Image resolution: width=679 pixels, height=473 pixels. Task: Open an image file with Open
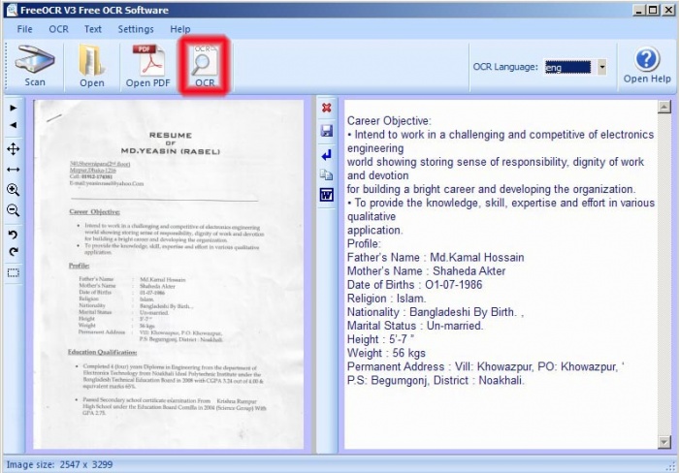(92, 66)
